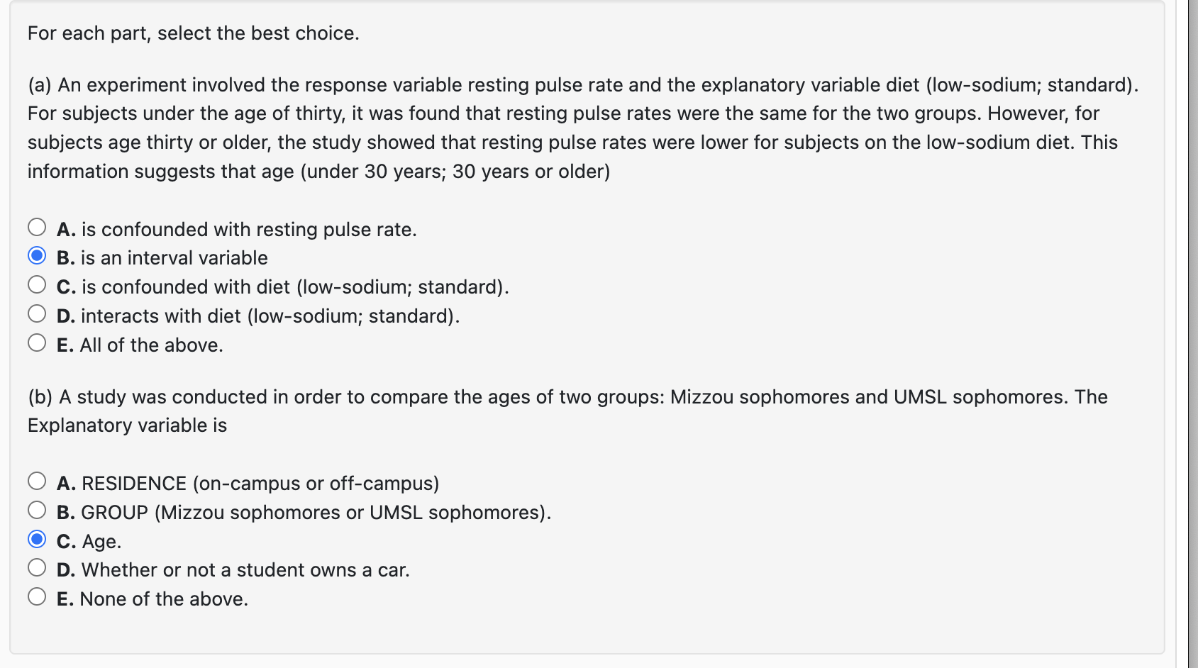
Task: Select option E 'All of the above' in part (a)
Action: (36, 341)
